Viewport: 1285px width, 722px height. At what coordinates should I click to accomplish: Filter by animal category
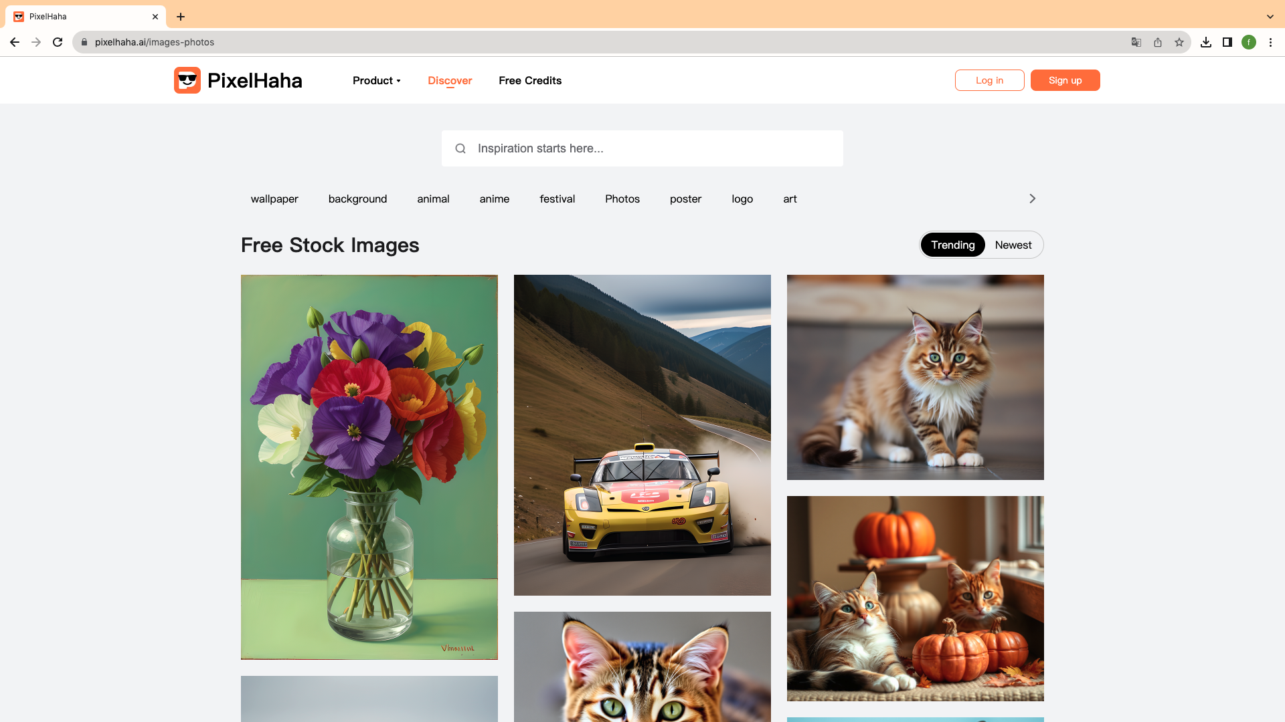click(x=433, y=199)
